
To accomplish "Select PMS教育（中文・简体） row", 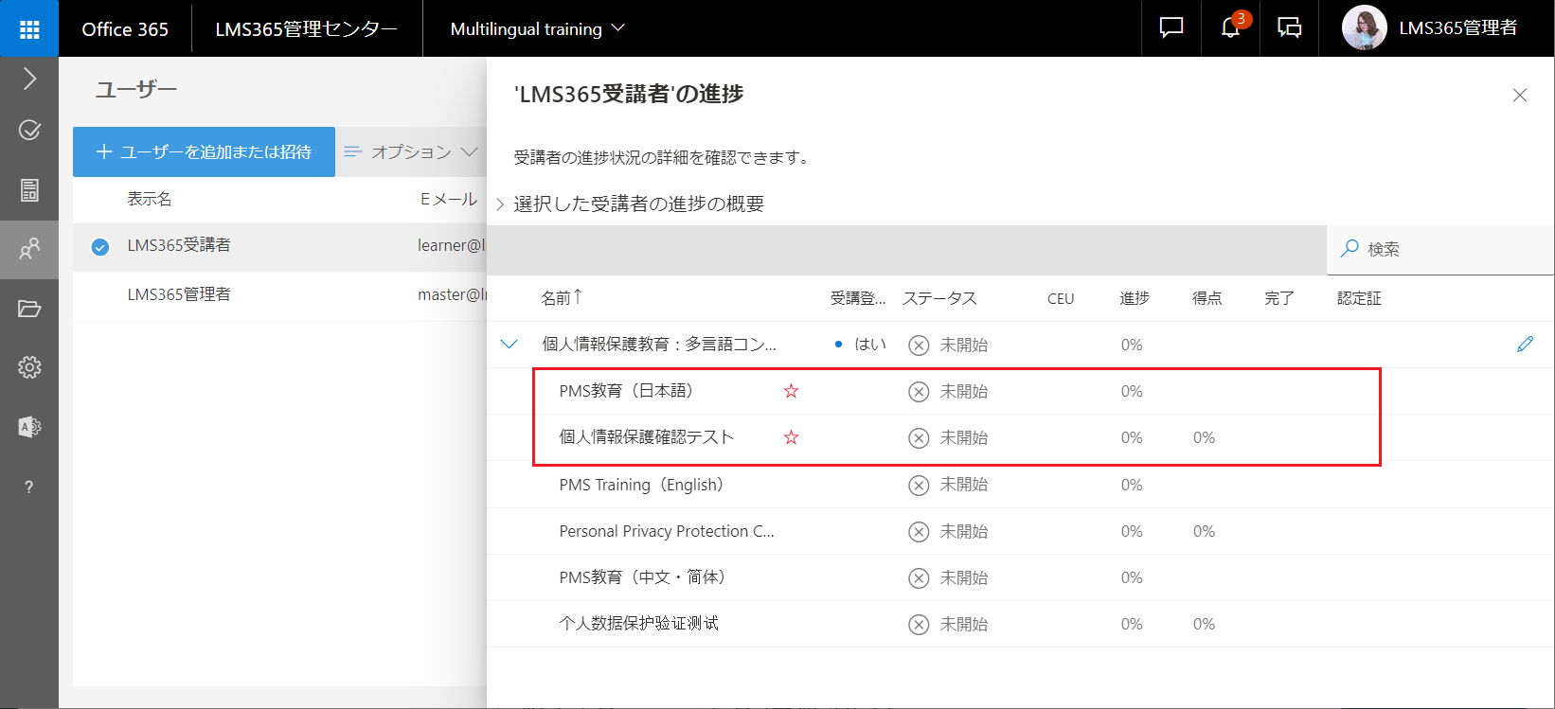I will tap(1021, 577).
